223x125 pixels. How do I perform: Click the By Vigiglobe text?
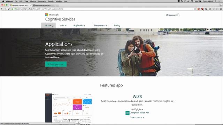point(137,109)
